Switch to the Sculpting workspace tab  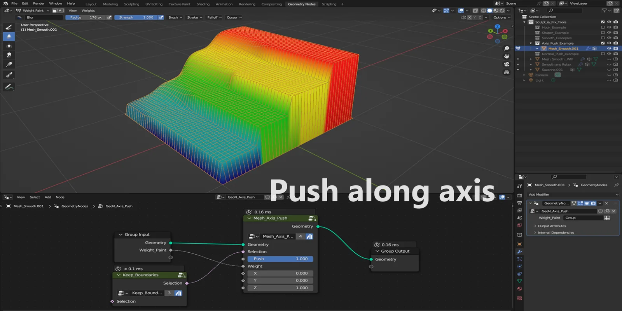click(x=131, y=4)
